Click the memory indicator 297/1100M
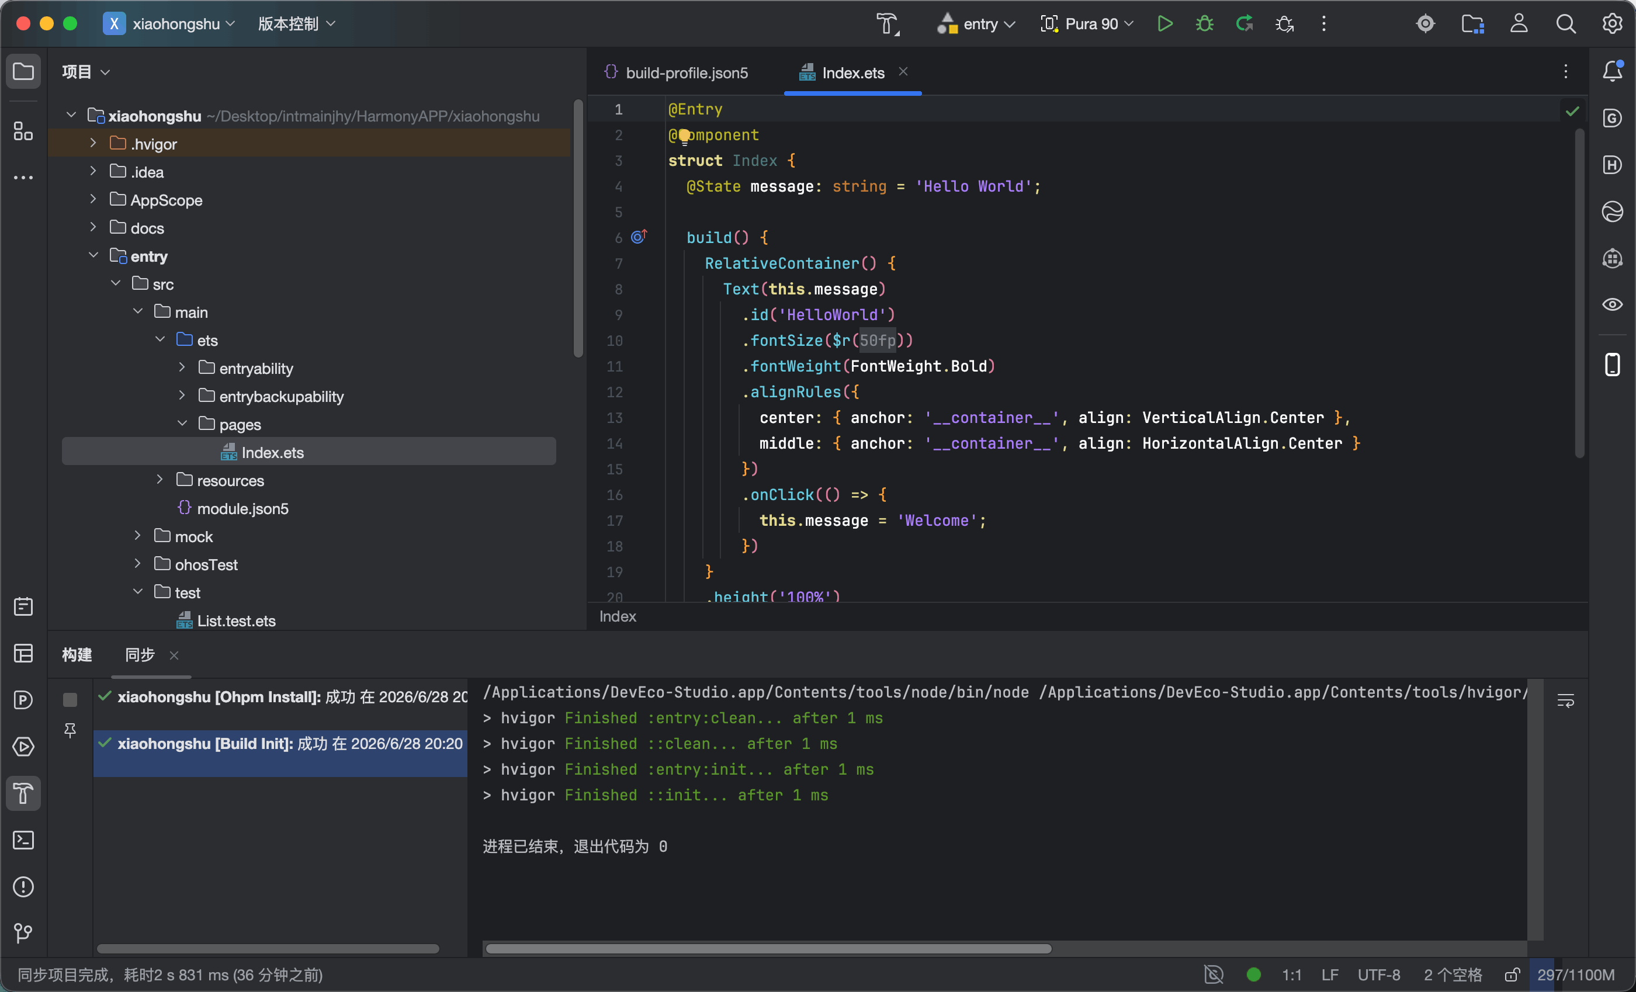 coord(1576,974)
